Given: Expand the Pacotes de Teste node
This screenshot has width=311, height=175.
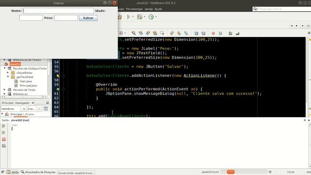Looking at the screenshot, I should click(x=4, y=89).
